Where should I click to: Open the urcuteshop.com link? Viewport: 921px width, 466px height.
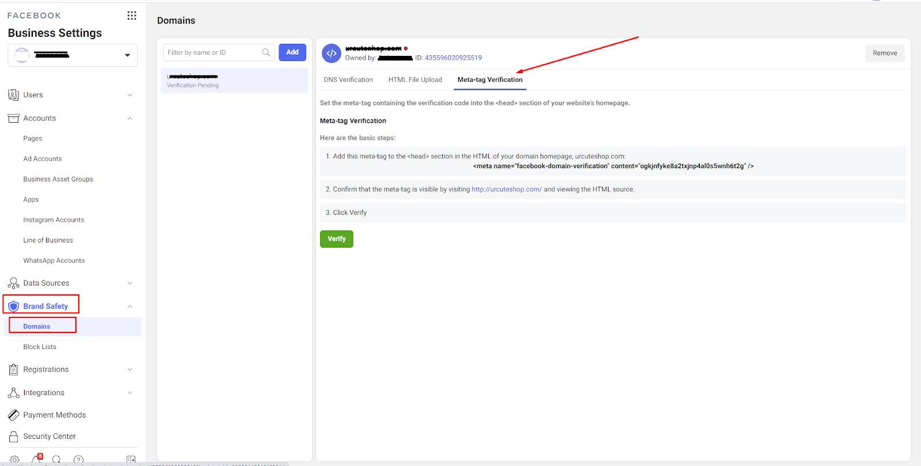tap(507, 190)
